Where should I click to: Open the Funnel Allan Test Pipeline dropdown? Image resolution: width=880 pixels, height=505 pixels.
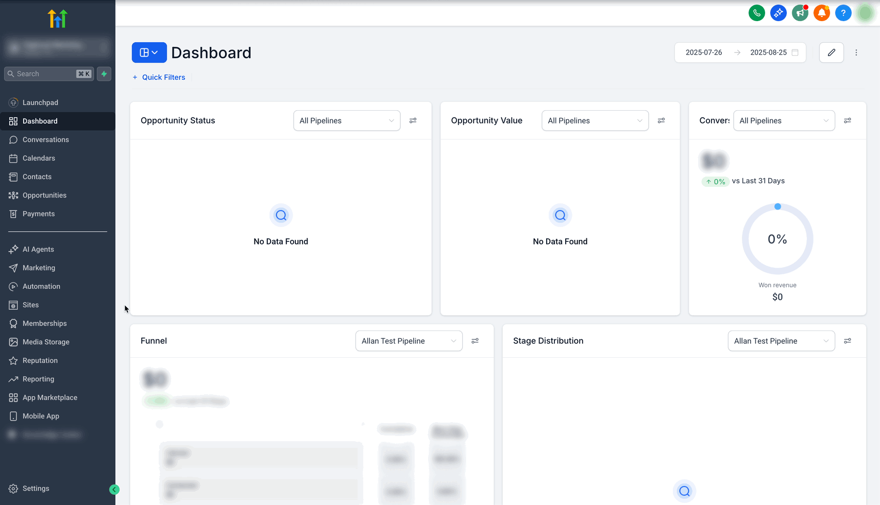coord(409,341)
